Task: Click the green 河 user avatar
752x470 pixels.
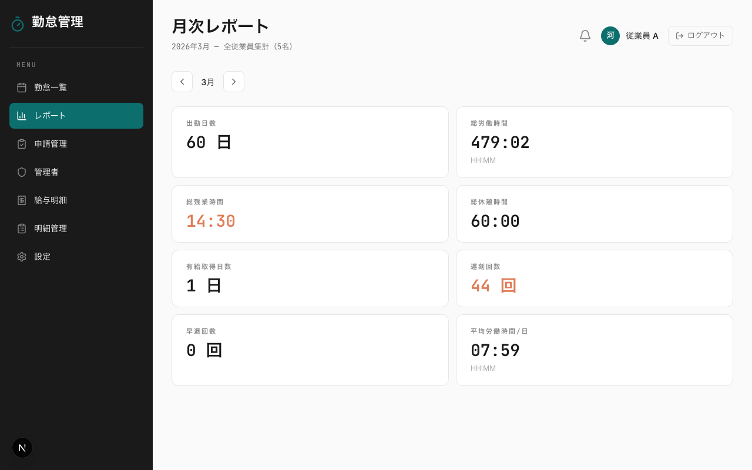Action: 610,36
